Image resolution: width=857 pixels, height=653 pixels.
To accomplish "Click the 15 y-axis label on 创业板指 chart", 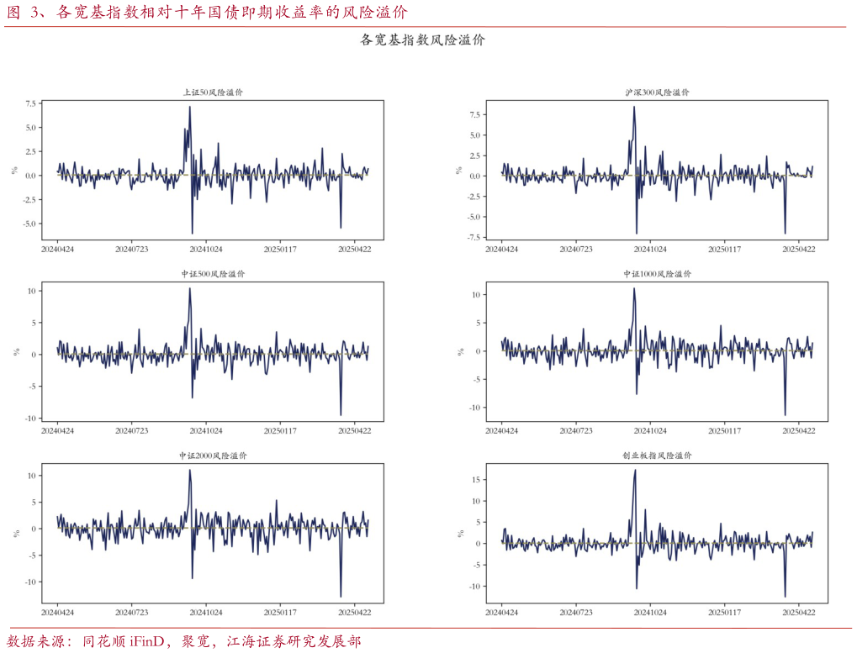I will 475,480.
